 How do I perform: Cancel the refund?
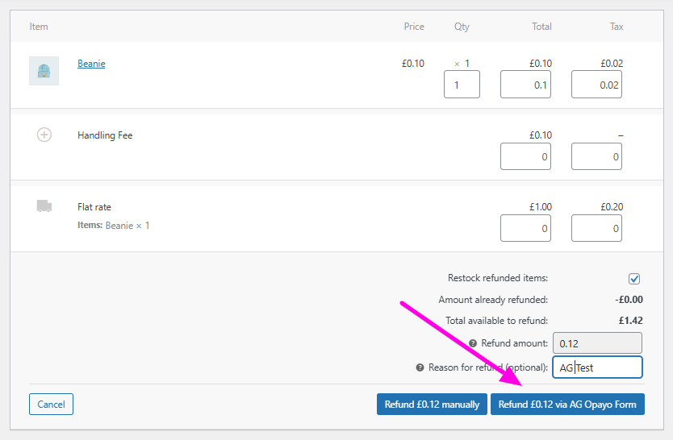(51, 404)
